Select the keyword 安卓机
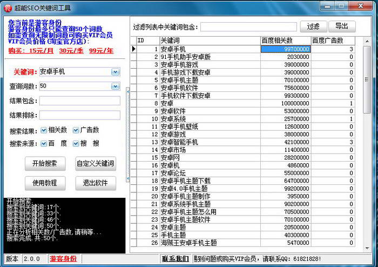 pyautogui.click(x=170, y=165)
